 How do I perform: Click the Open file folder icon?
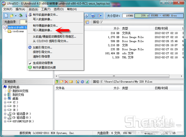coord(12,16)
